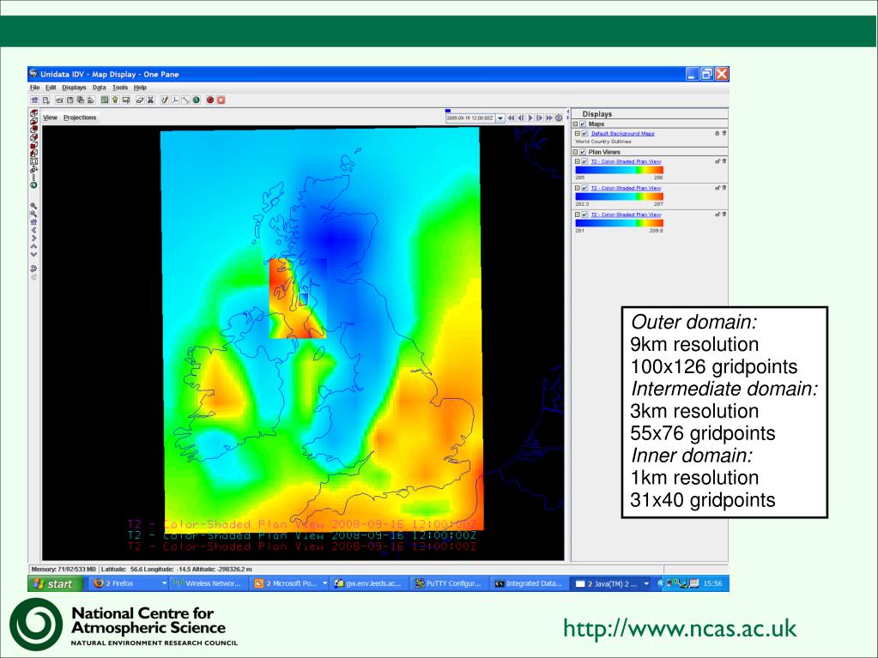Click the top magnifier zoom icon
Image resolution: width=878 pixels, height=658 pixels.
(33, 206)
